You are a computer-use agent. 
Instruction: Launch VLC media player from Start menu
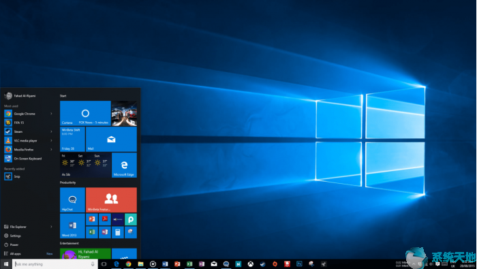coord(28,140)
